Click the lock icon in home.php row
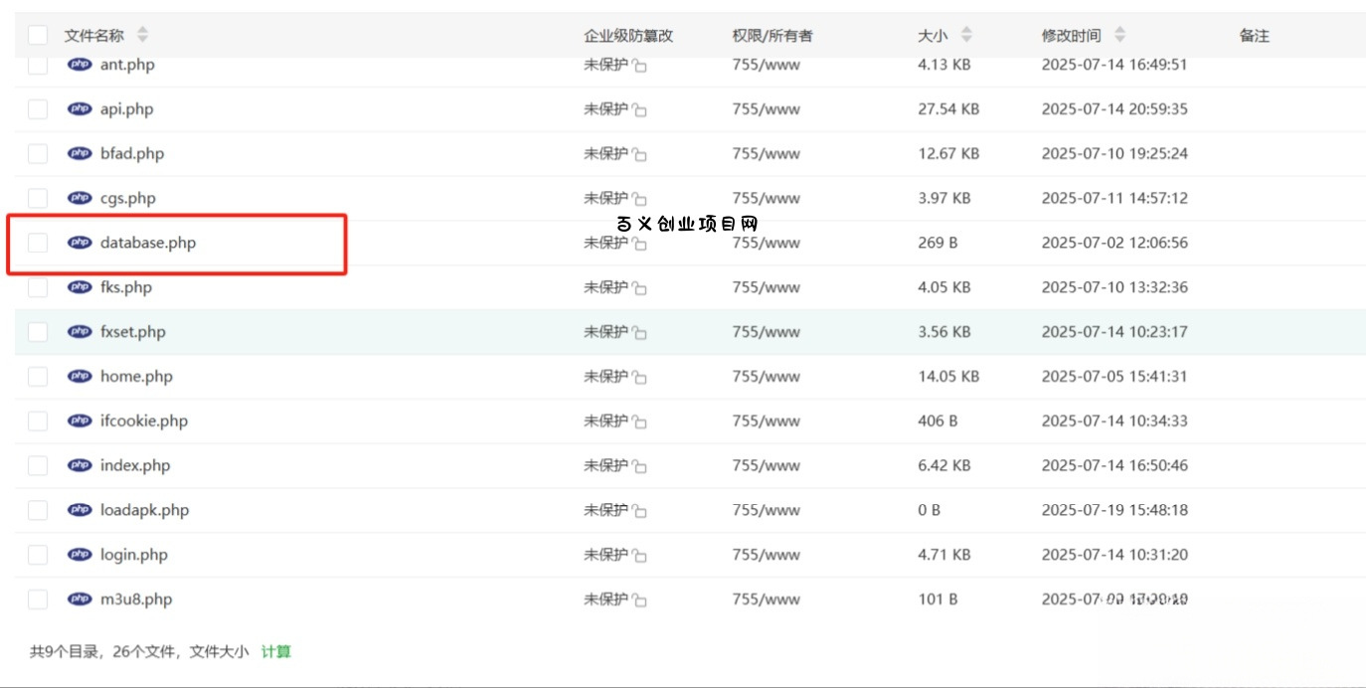This screenshot has width=1366, height=688. 639,378
